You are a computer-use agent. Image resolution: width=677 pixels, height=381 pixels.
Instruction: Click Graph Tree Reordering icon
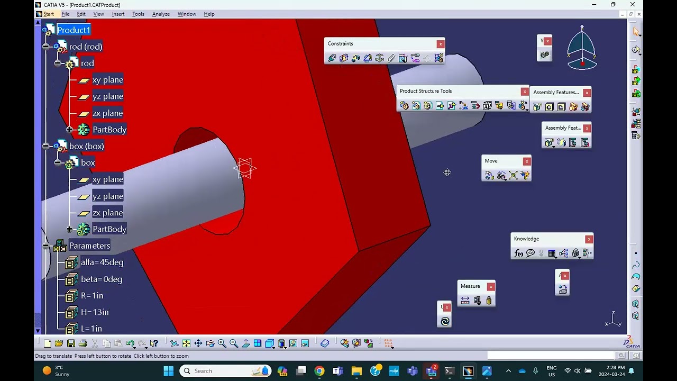pyautogui.click(x=475, y=106)
